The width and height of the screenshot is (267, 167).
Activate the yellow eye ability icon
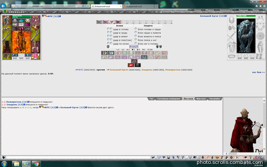pos(104,53)
